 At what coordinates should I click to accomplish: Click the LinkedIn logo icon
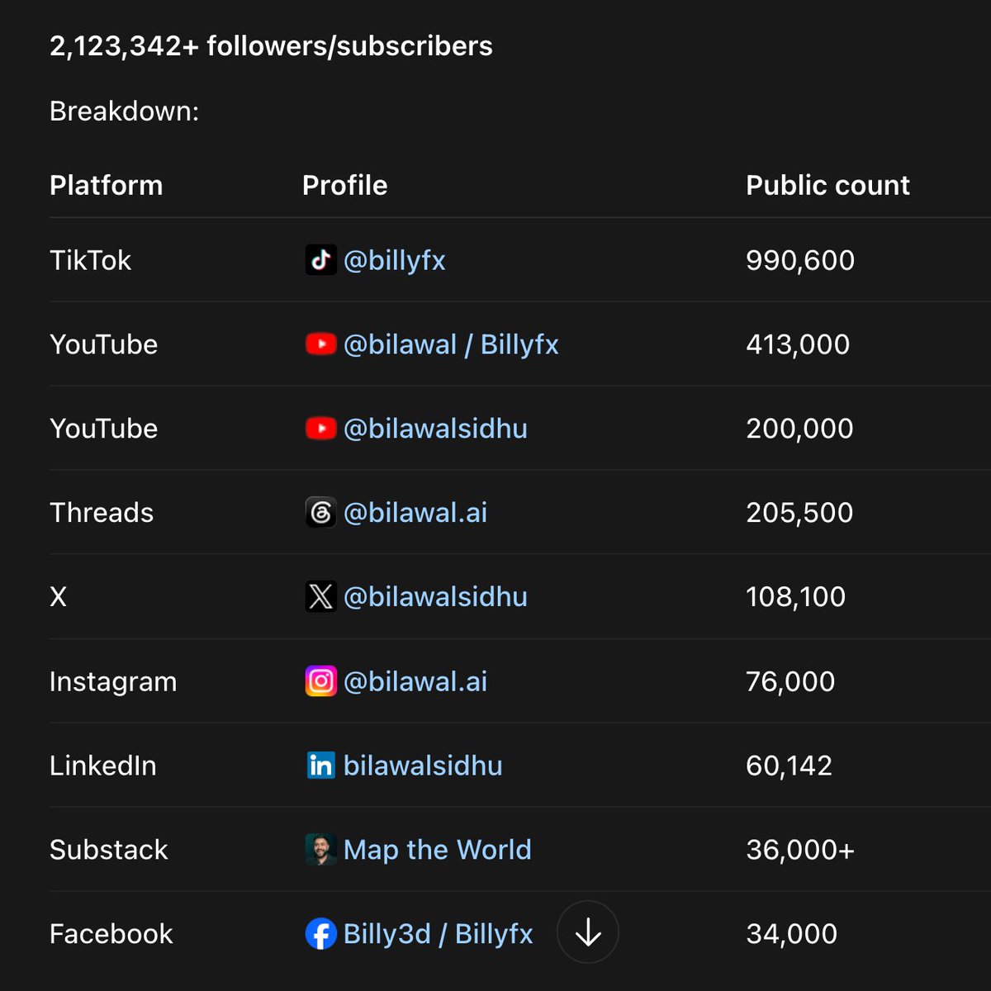[320, 766]
